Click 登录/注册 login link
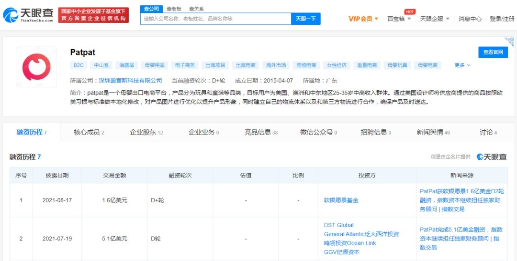This screenshot has height=261, width=517. 502,19
